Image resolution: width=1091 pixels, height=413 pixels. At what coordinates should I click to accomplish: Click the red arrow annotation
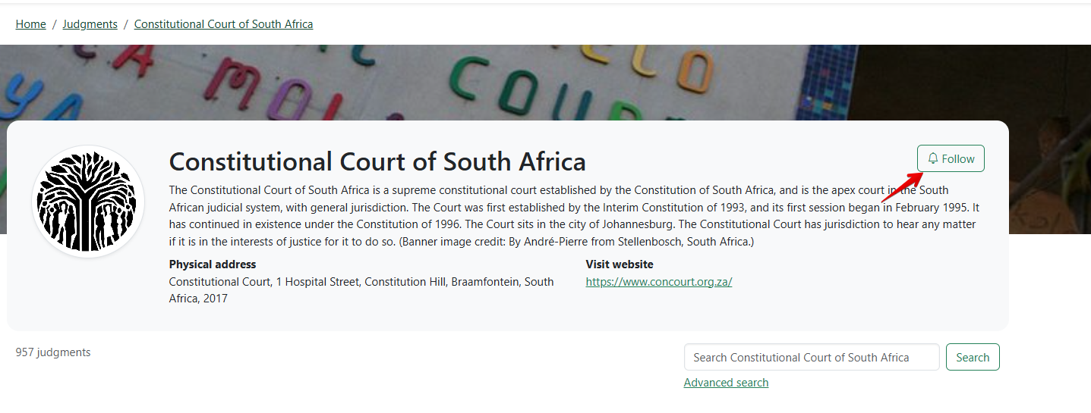click(902, 188)
